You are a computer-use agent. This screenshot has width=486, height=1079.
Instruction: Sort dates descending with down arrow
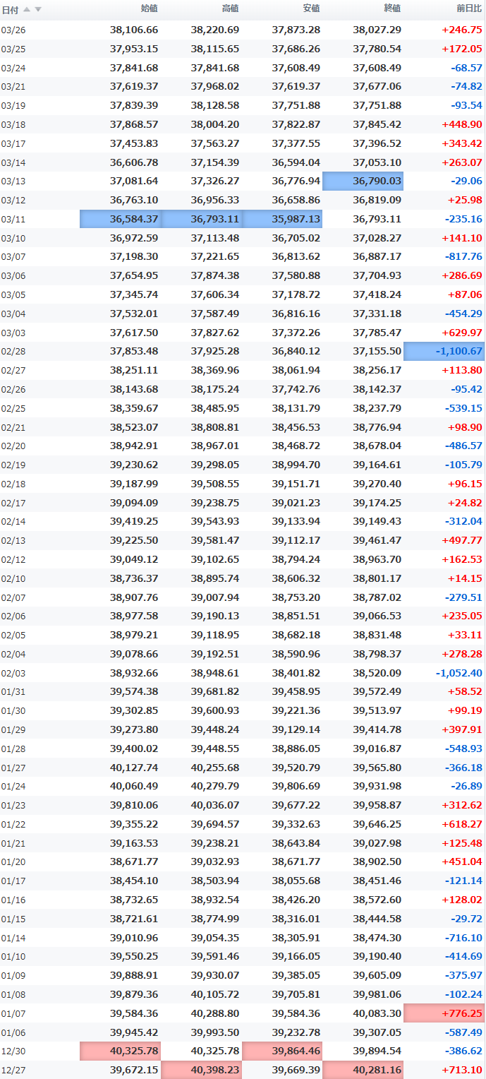(38, 9)
